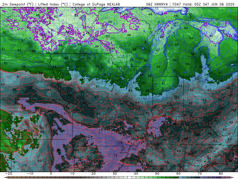Click the 70 dewpoint value on the map
This screenshot has height=179, width=238.
[87, 137]
